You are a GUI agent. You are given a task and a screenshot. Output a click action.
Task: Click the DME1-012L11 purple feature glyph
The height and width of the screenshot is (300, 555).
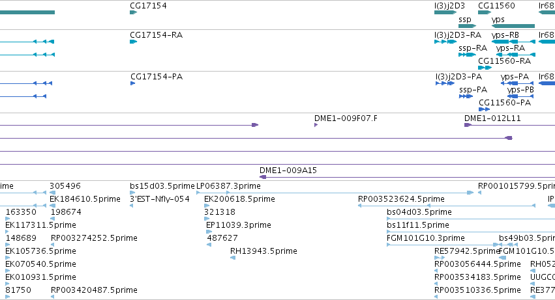468,125
